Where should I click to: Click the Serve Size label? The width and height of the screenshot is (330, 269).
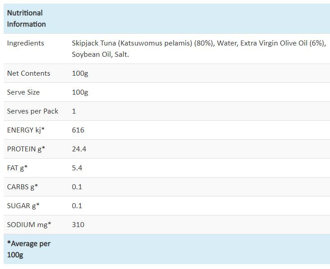click(23, 92)
